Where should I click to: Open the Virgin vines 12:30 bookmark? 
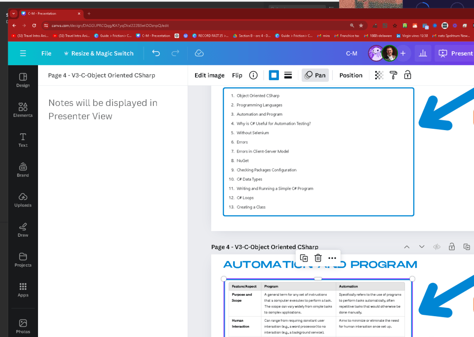pyautogui.click(x=412, y=36)
